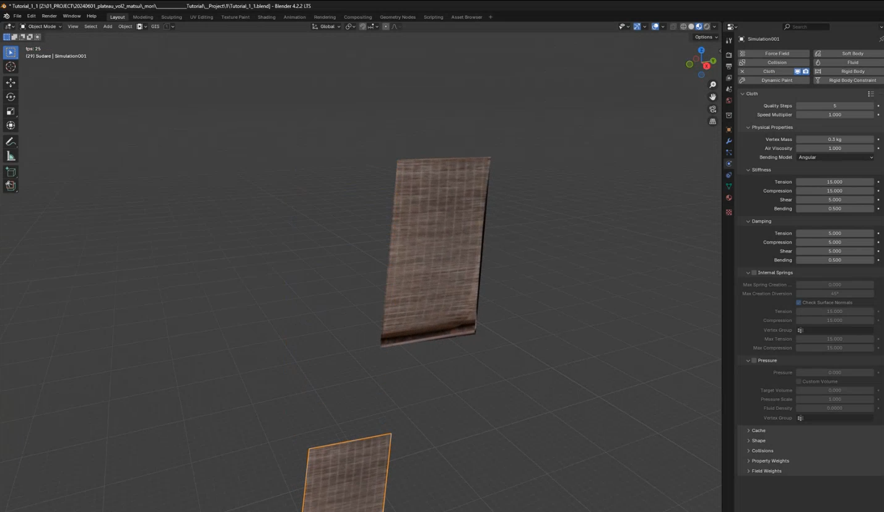Image resolution: width=884 pixels, height=512 pixels.
Task: Open the Scene properties tab
Action: 729,89
